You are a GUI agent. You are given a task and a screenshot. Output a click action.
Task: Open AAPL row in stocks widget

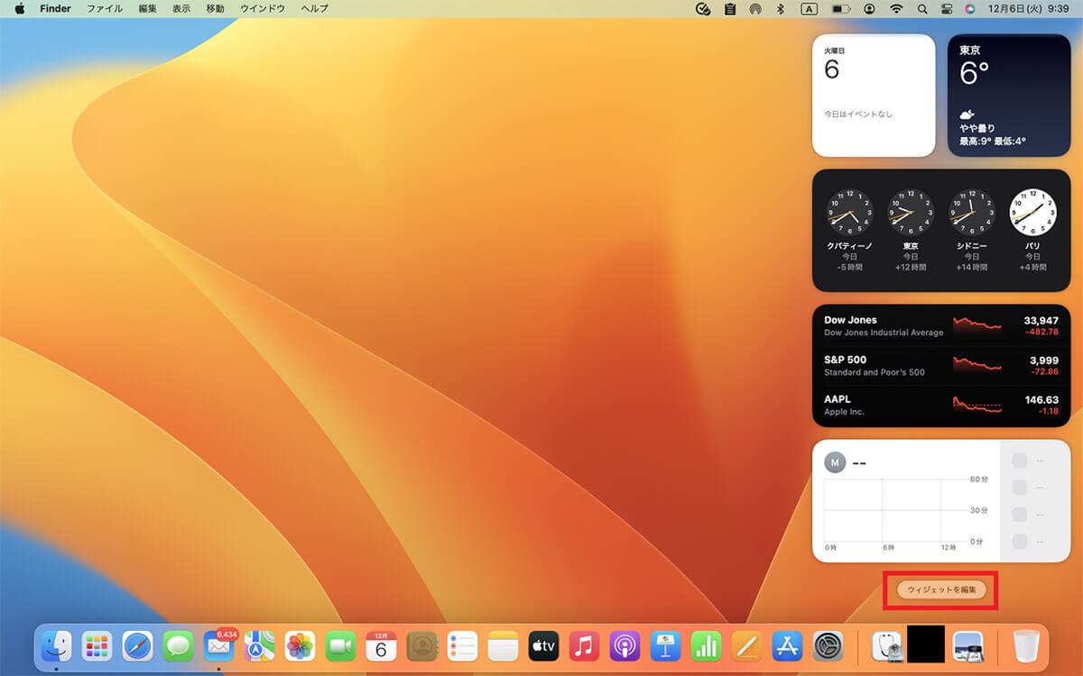[941, 405]
